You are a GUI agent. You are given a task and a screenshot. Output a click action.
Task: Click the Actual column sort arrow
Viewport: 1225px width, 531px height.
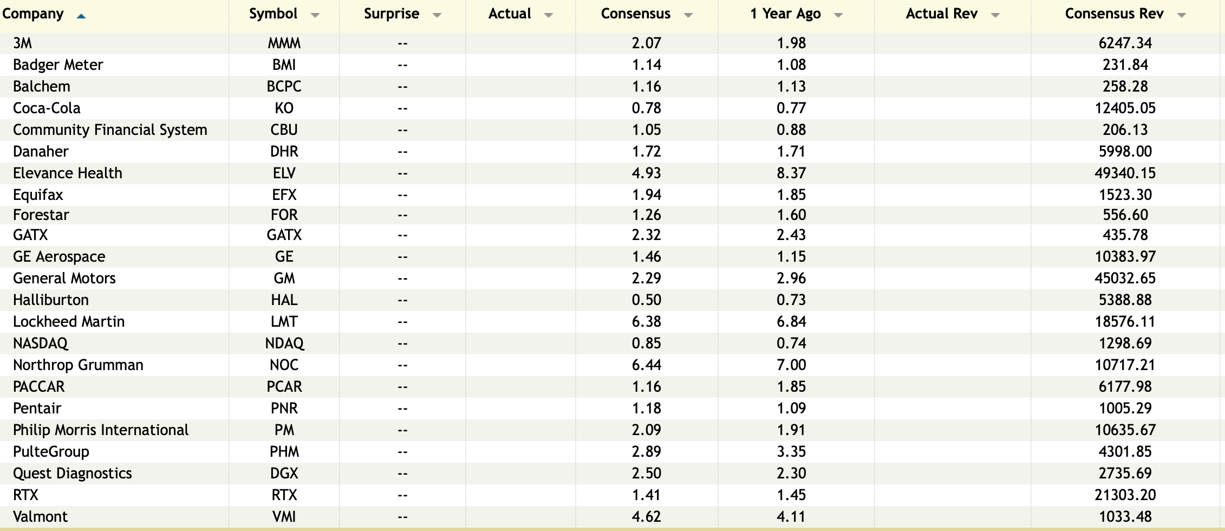coord(548,16)
